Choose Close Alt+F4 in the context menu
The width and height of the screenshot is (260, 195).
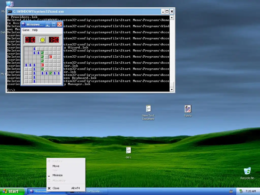tap(66, 188)
